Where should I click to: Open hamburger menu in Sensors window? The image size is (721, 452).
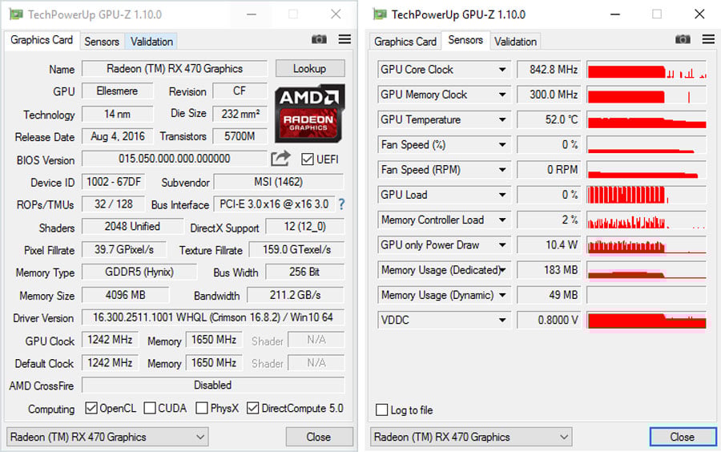pyautogui.click(x=709, y=39)
